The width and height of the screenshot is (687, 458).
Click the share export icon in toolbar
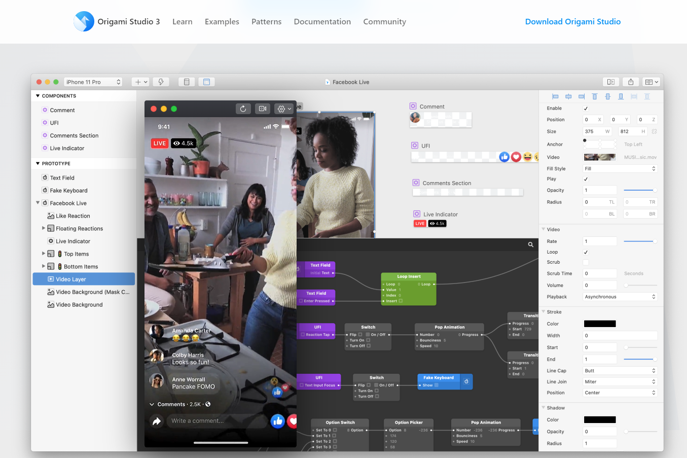631,82
